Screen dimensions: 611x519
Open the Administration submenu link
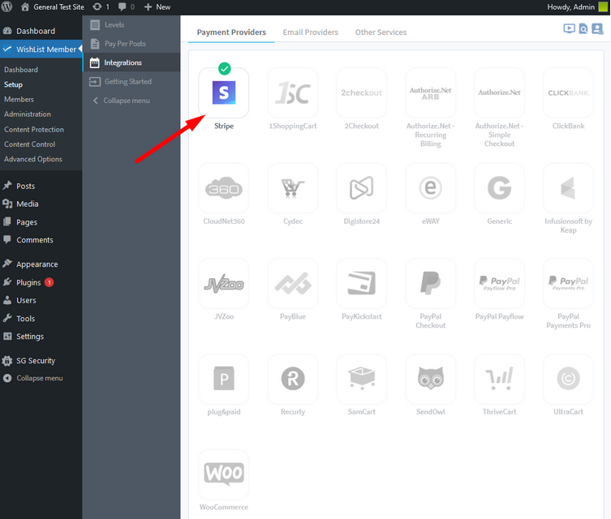pyautogui.click(x=28, y=114)
